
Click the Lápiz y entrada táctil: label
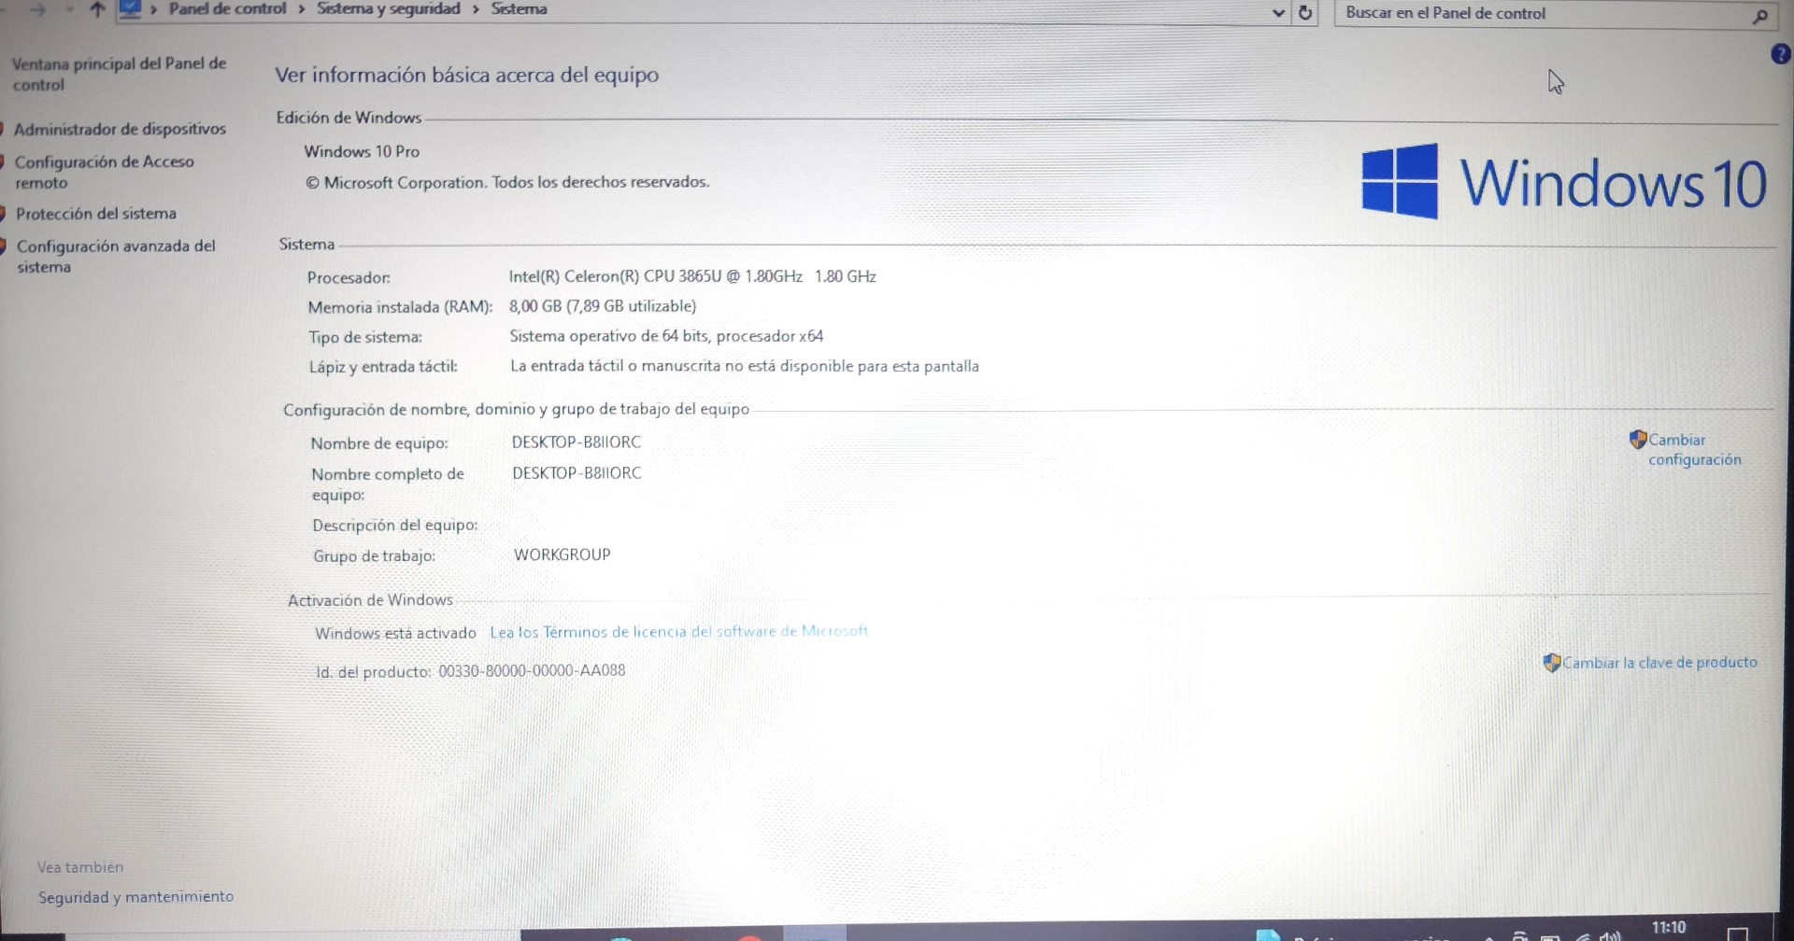[383, 367]
